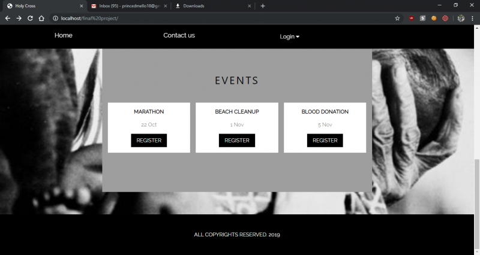Open the uBlock Origin extension icon
The image size is (480, 255).
(x=411, y=19)
